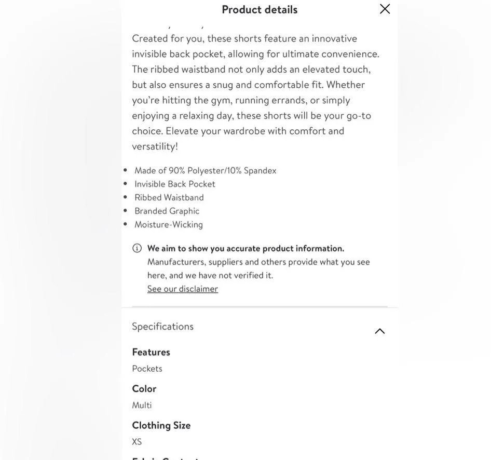Click the information circle icon

point(137,248)
